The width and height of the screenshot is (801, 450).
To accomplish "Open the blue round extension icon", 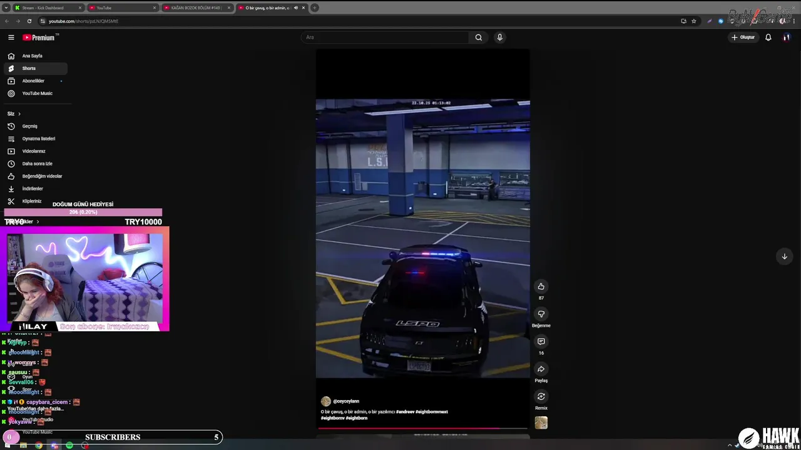I will click(721, 21).
